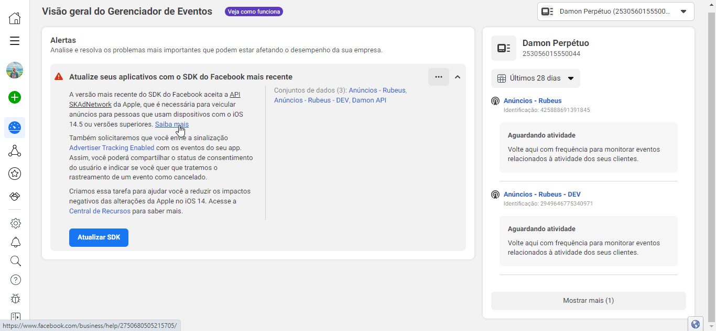Click the Atualizar SDK button
716x331 pixels.
pyautogui.click(x=99, y=237)
